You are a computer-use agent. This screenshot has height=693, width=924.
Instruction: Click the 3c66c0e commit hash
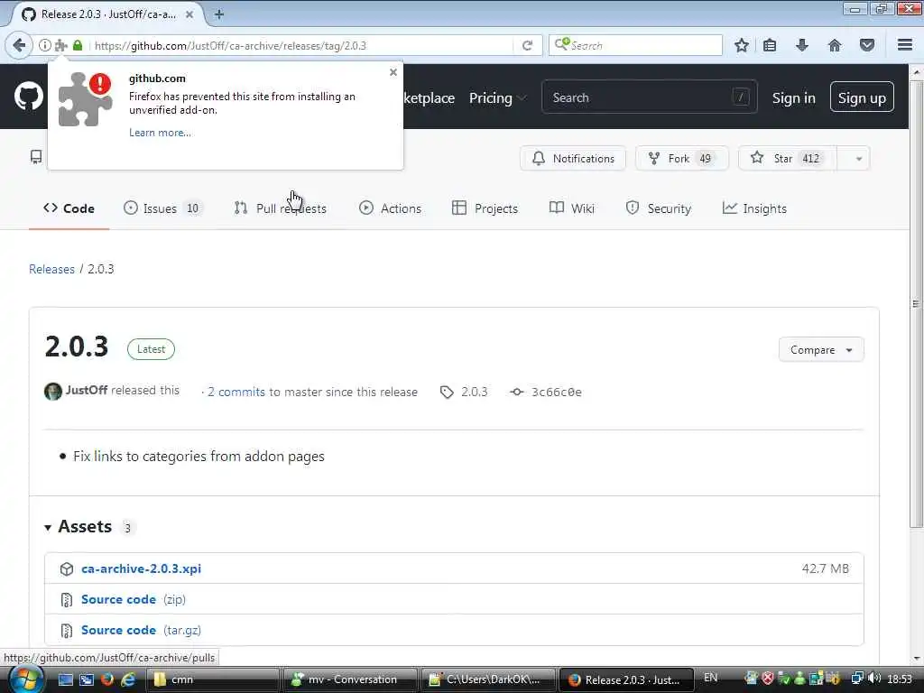[x=556, y=392]
